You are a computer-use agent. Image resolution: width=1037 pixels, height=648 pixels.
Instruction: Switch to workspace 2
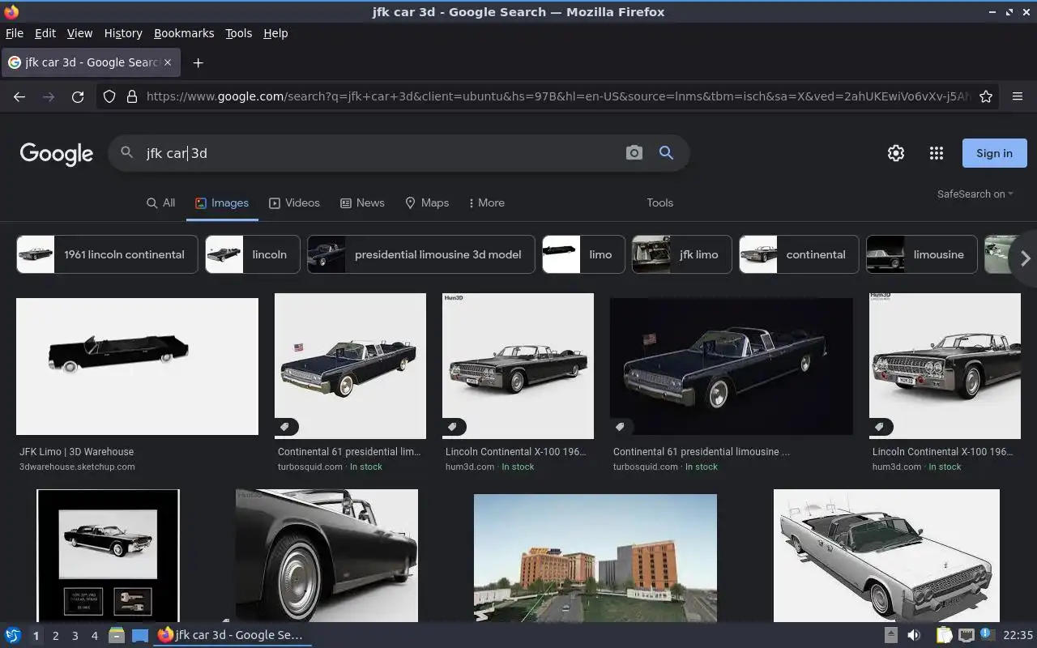(55, 636)
